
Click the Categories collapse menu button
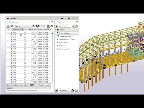tap(56, 26)
